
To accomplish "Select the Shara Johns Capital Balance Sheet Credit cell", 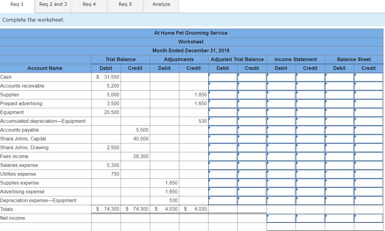I will point(368,139).
